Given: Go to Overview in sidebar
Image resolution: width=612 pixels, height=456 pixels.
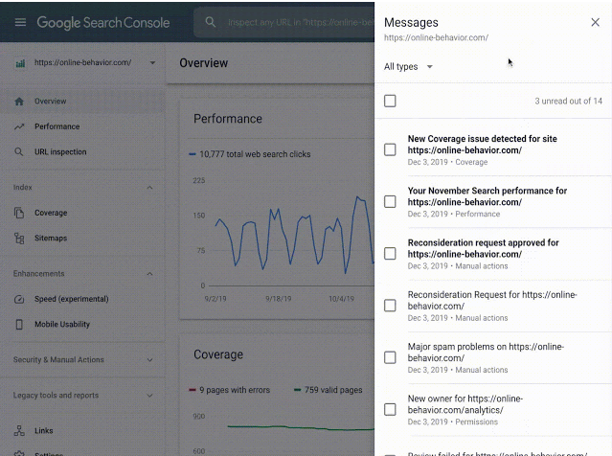Looking at the screenshot, I should point(82,102).
